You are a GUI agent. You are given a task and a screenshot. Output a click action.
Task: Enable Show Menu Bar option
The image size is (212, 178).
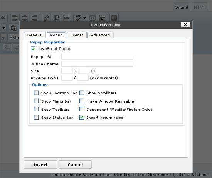(36, 101)
